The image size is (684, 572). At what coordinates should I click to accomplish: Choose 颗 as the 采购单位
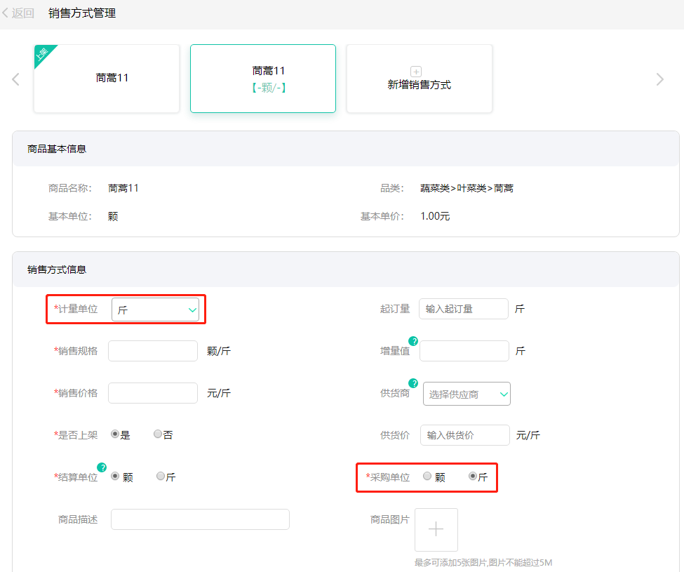pyautogui.click(x=427, y=476)
